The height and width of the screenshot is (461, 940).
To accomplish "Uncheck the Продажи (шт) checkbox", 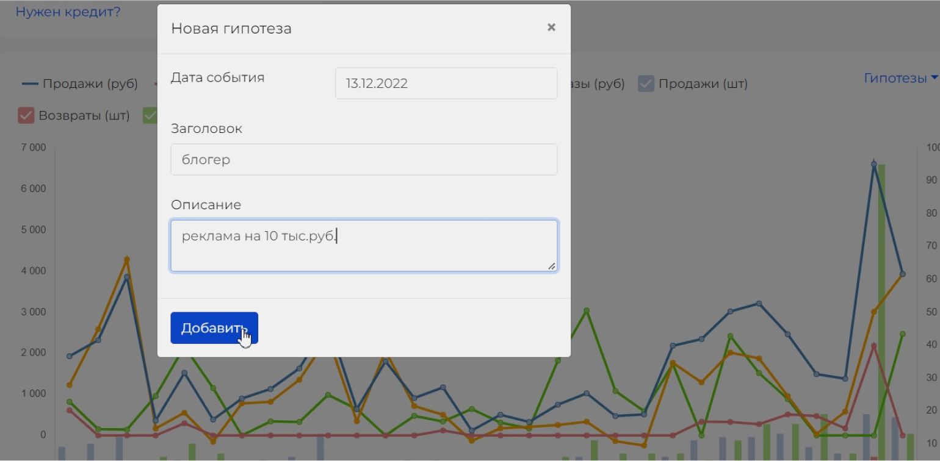I will (646, 84).
